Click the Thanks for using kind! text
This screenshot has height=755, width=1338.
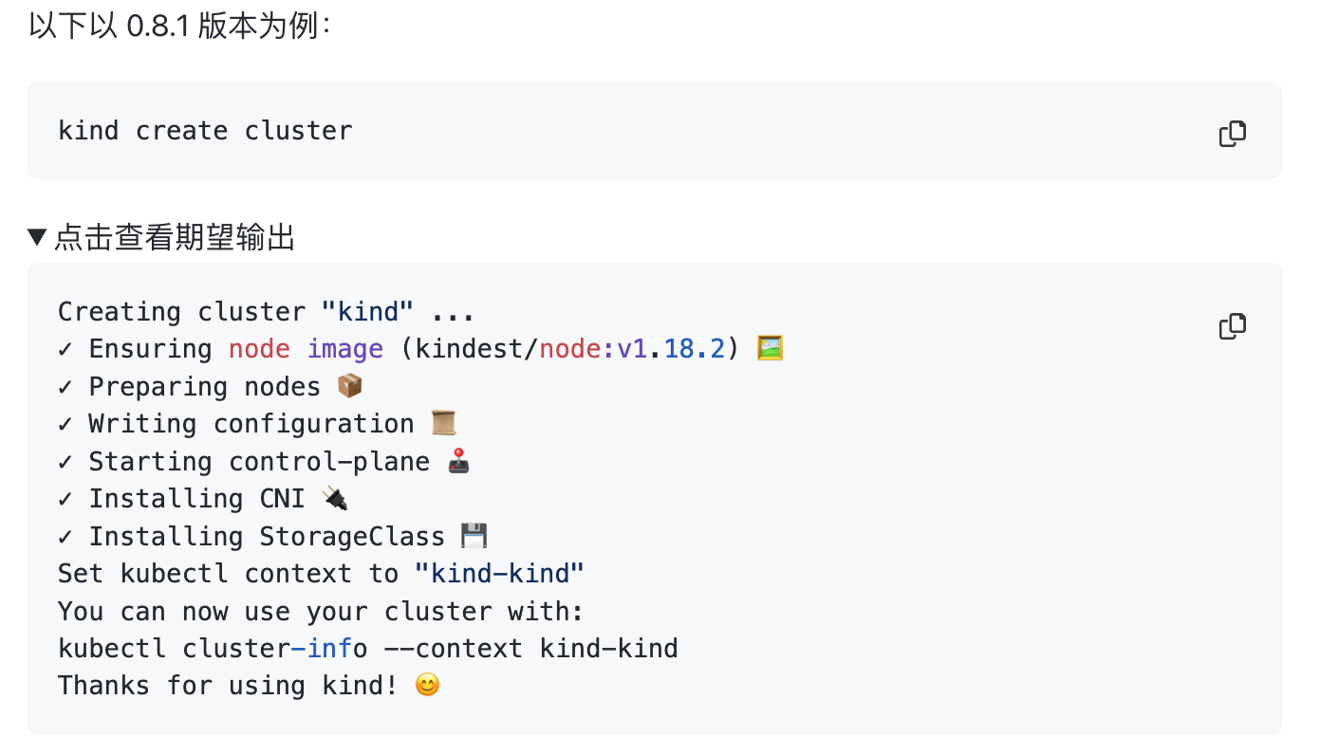tap(228, 685)
